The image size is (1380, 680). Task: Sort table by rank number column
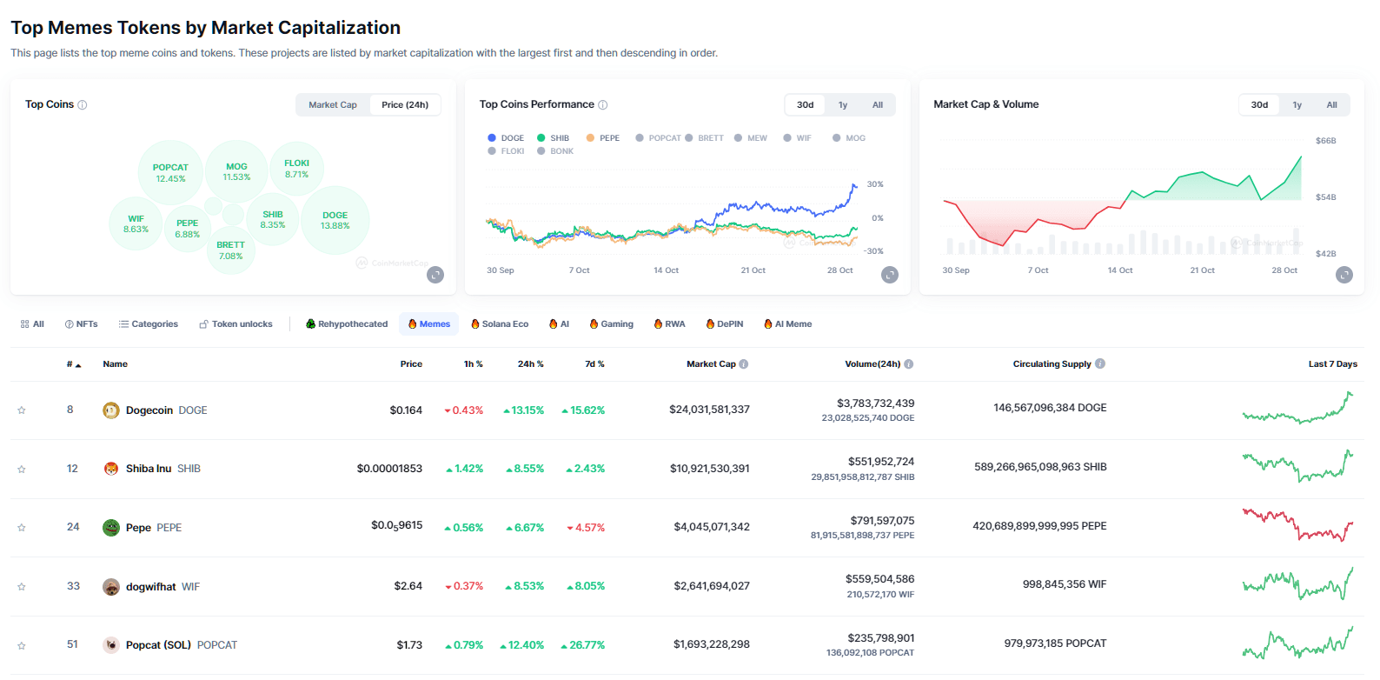click(x=74, y=364)
